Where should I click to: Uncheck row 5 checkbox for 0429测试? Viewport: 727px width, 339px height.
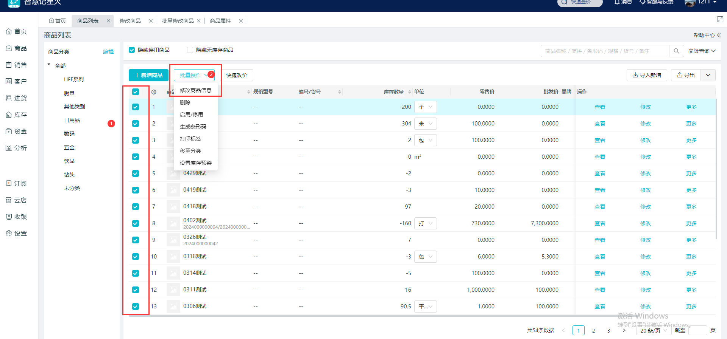click(136, 173)
